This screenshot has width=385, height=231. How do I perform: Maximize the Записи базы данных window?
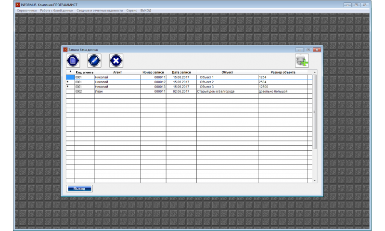pos(308,50)
